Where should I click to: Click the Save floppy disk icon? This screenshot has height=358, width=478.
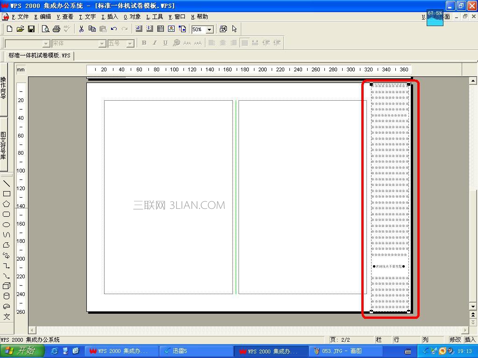pos(31,29)
